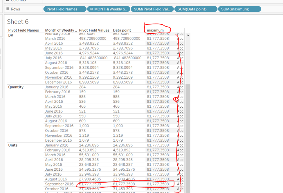283x193 pixels.
Task: Click the scroll up arrow of table
Action: tap(188, 35)
